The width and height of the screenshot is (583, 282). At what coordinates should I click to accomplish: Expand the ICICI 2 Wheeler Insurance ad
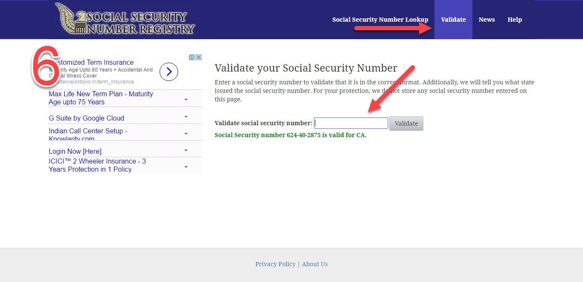click(x=186, y=167)
